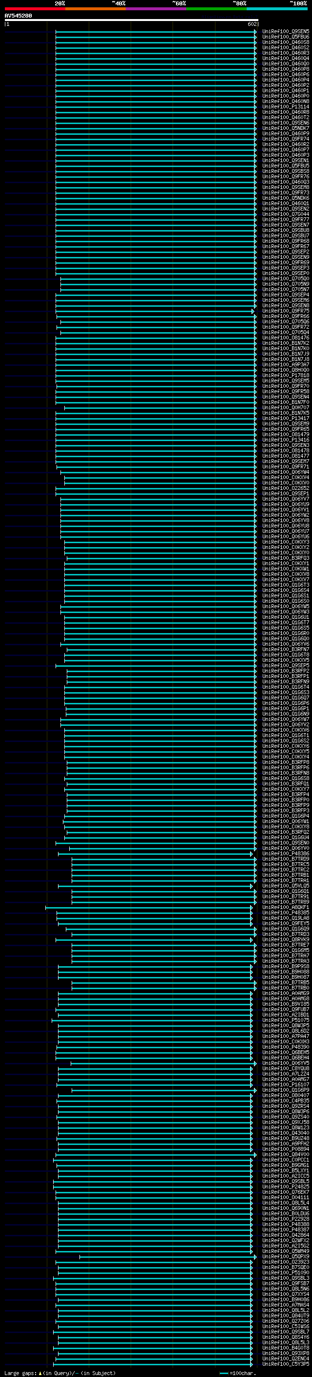312x1377 pixels.
Task: Select label UniRef100_Q9SEN0
Action: click(x=285, y=843)
